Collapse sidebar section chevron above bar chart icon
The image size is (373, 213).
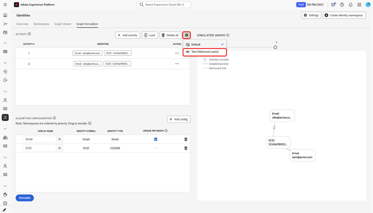pos(5,129)
